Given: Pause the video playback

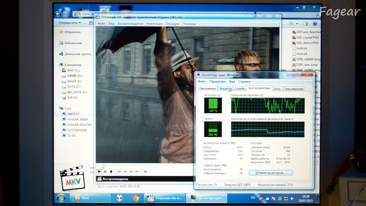Looking at the screenshot, I should [105, 172].
